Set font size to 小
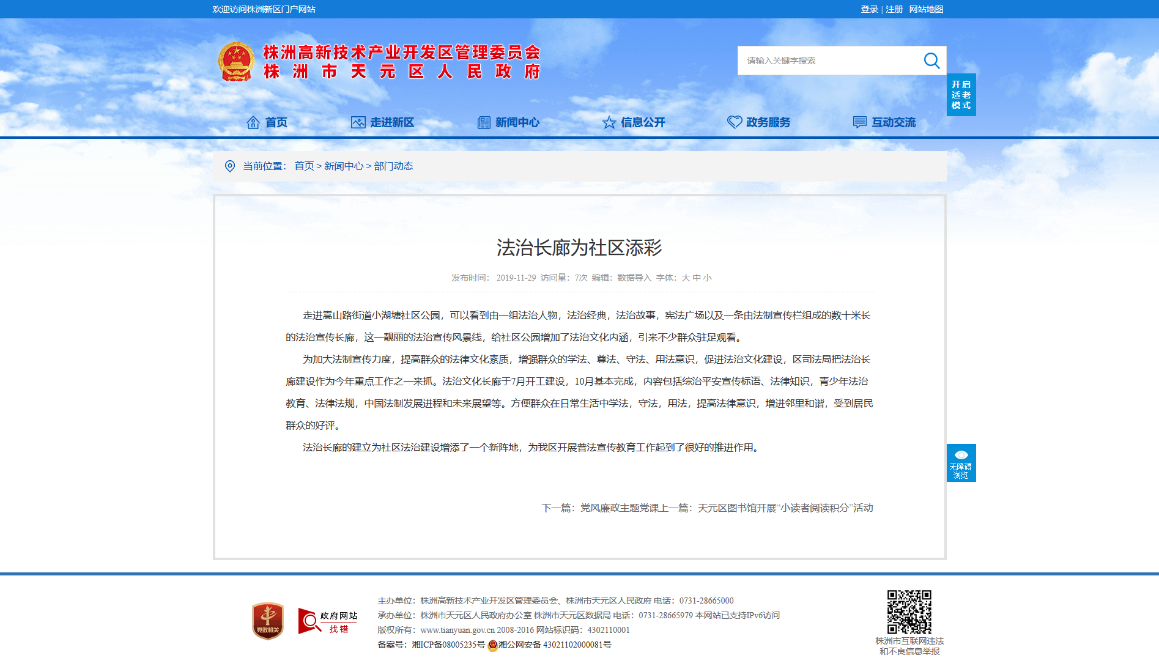 tap(707, 278)
